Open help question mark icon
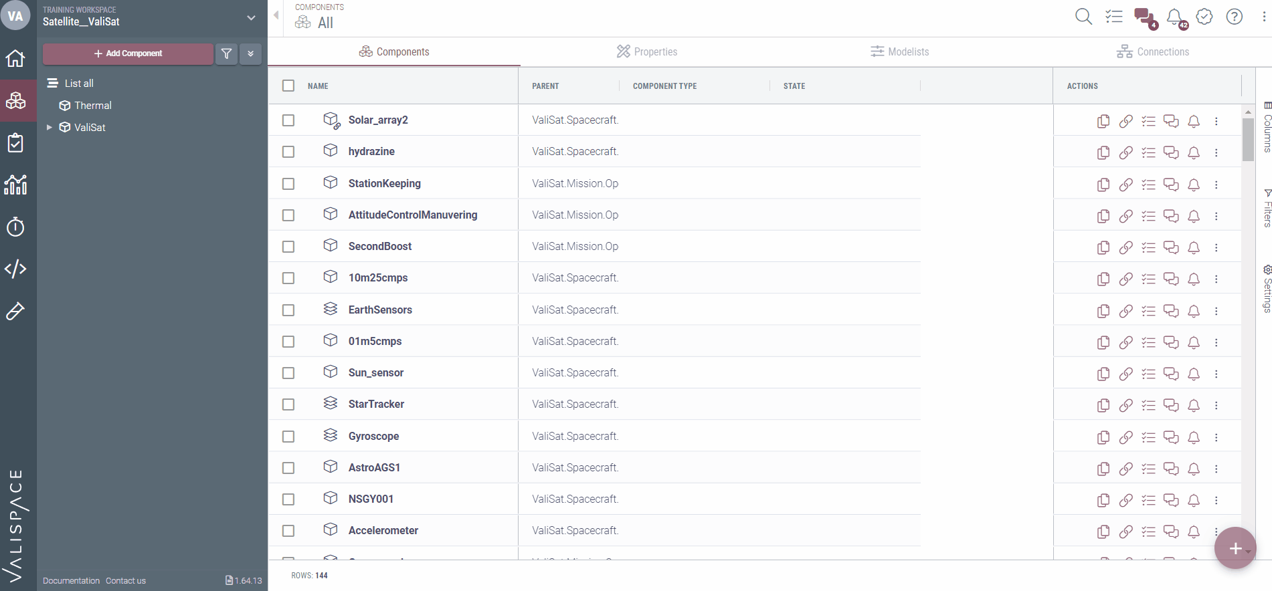The width and height of the screenshot is (1272, 591). (1234, 17)
